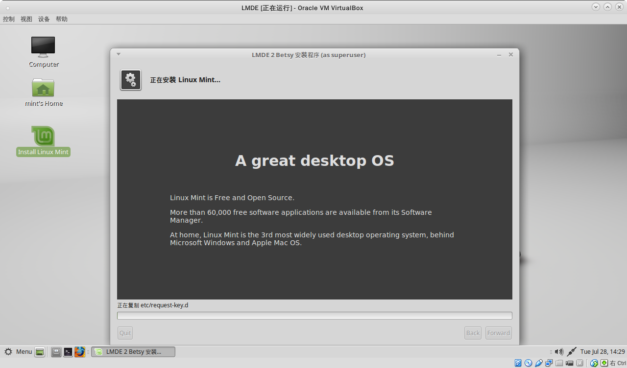Click the 正在安装 Linux Mint... heading
Viewport: 627px width, 368px height.
185,80
